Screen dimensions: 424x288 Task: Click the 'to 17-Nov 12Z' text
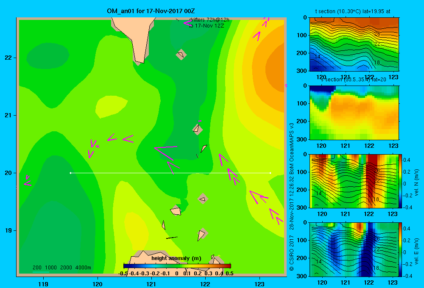[206, 26]
